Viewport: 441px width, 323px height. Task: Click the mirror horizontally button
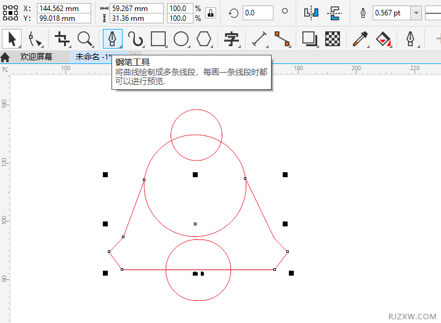(311, 13)
